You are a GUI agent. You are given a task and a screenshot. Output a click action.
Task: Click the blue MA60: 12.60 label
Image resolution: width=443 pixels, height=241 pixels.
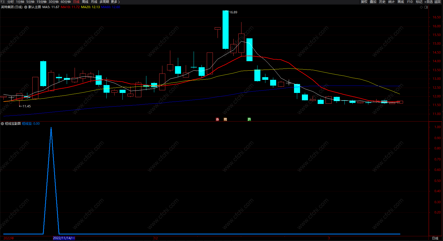111,7
